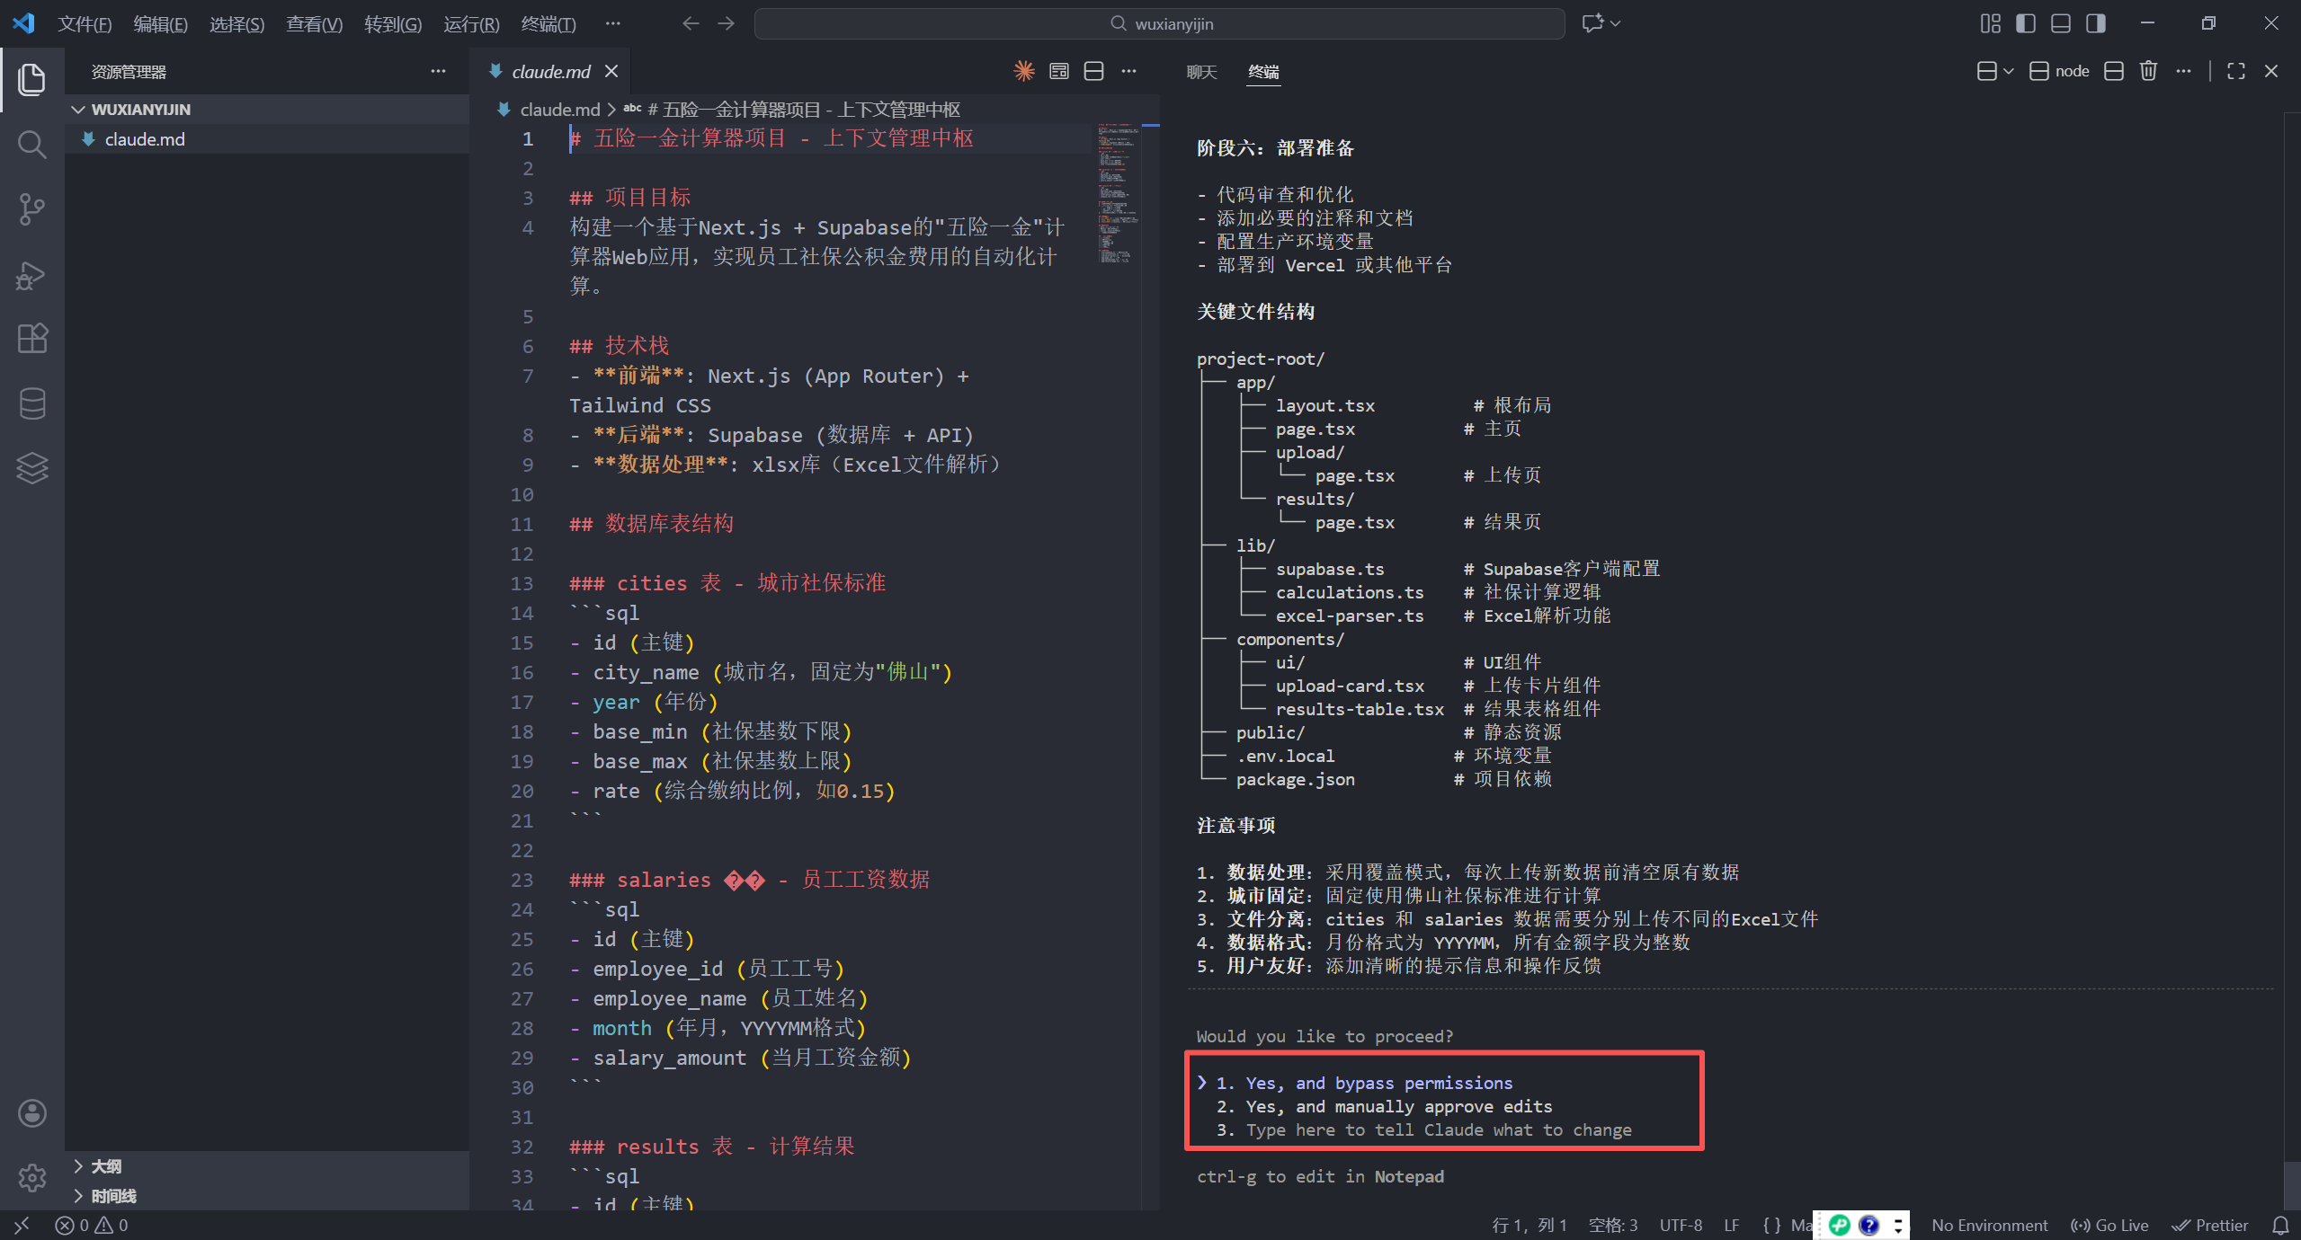Viewport: 2301px width, 1240px height.
Task: Open the Extensions view
Action: pyautogui.click(x=31, y=339)
